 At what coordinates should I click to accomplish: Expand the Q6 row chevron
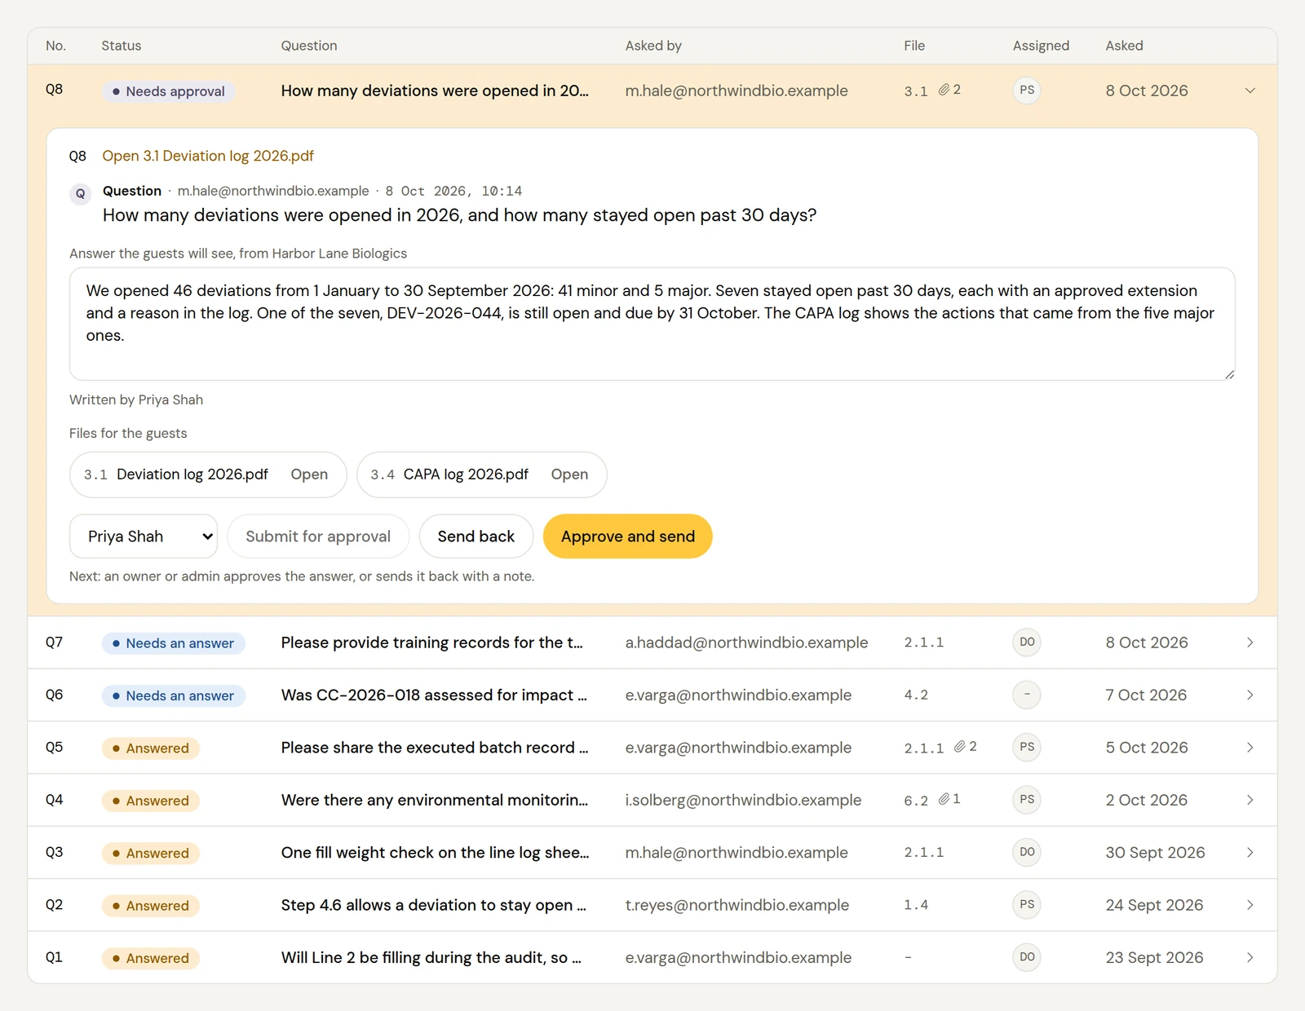pos(1250,695)
